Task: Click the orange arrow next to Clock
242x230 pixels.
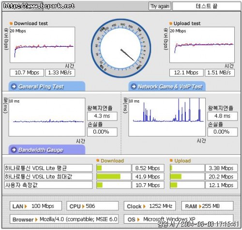Action: coord(144,206)
